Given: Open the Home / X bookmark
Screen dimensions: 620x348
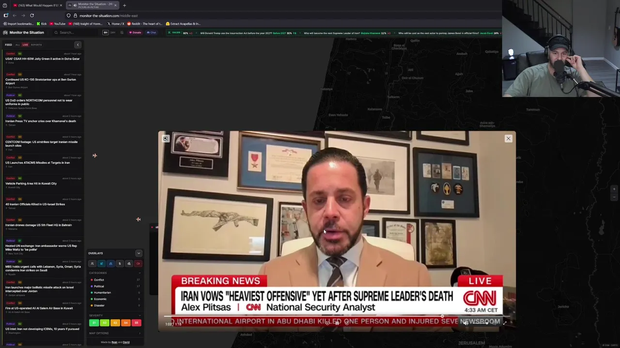Looking at the screenshot, I should 116,24.
